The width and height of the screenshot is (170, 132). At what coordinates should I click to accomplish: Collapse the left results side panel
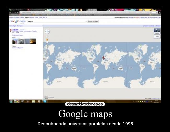(42, 26)
